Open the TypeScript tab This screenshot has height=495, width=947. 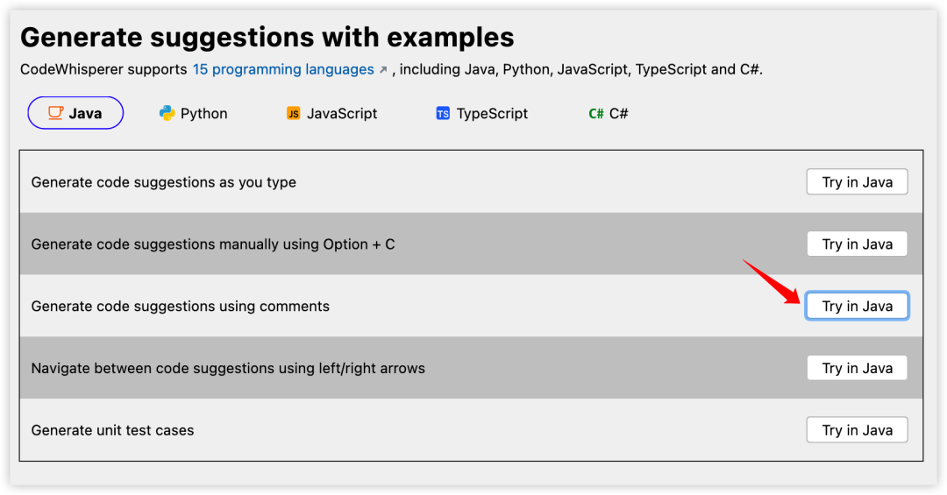482,113
